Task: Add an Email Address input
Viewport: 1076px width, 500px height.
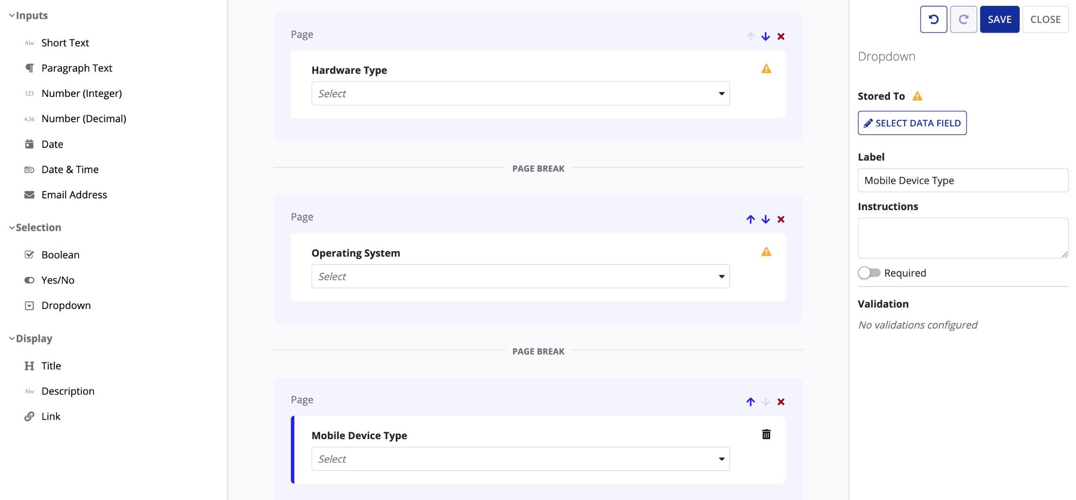Action: [65, 195]
